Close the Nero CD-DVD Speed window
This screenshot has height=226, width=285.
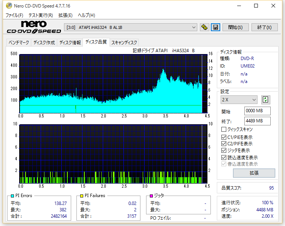273,6
